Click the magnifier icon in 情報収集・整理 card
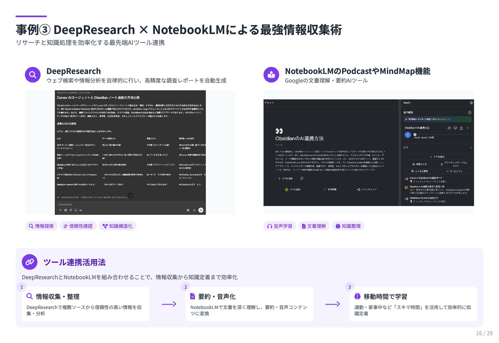This screenshot has height=343, width=499. point(30,296)
